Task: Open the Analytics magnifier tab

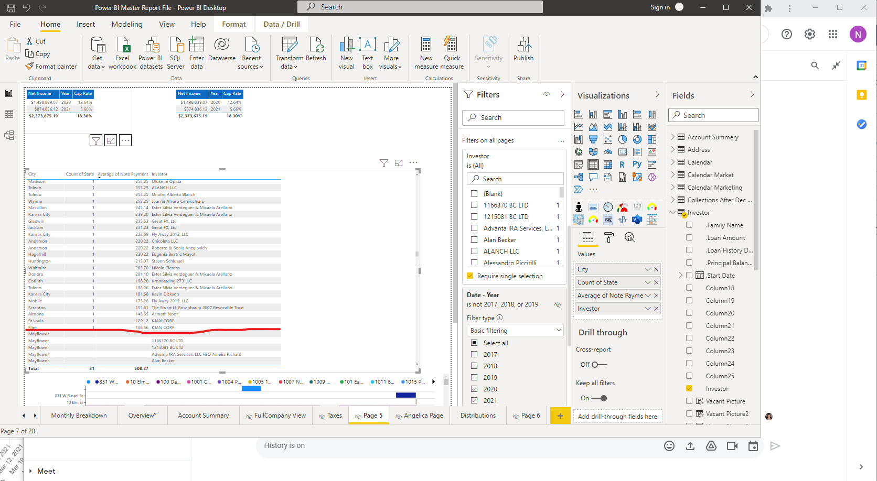Action: click(630, 238)
